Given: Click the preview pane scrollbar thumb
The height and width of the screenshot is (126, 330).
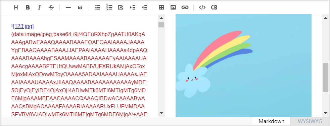Looking at the screenshot, I should coord(325,78).
